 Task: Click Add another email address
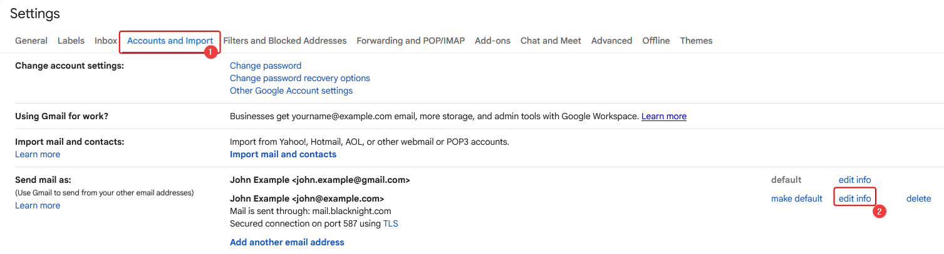pyautogui.click(x=287, y=242)
